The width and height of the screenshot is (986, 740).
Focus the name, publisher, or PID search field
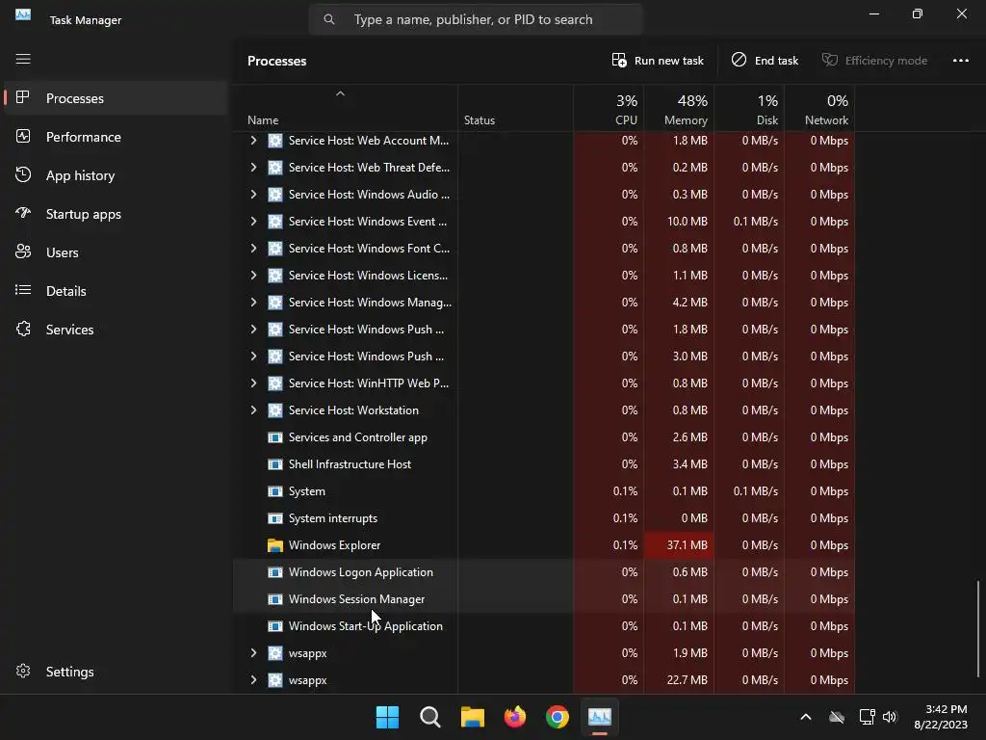tap(476, 19)
